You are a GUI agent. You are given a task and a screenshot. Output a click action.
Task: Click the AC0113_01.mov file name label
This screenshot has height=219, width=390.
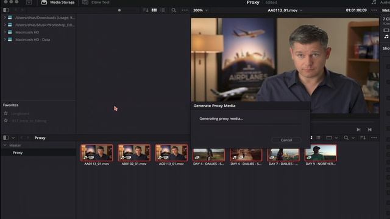pyautogui.click(x=171, y=164)
